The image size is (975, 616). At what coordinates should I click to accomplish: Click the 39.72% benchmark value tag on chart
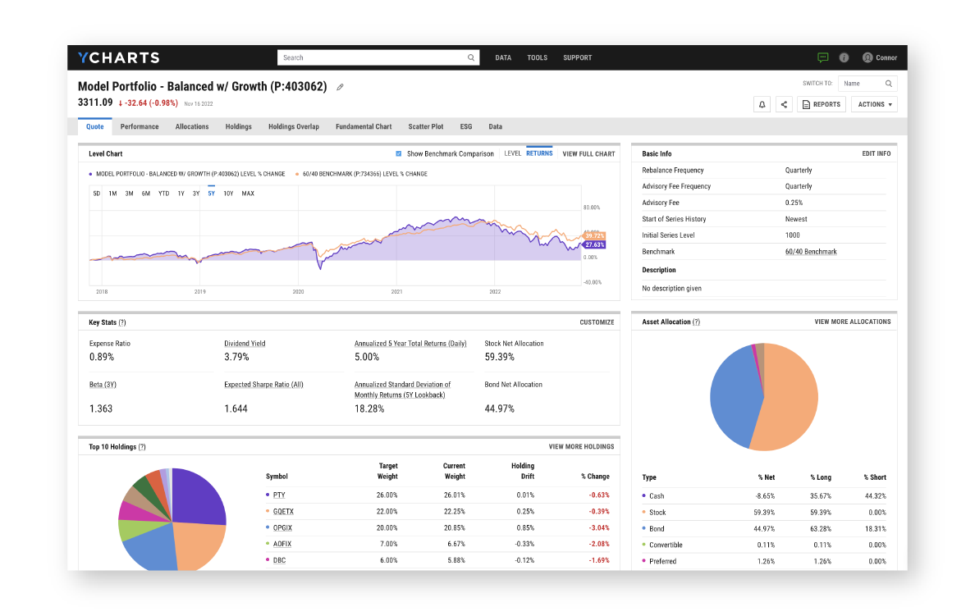(x=594, y=235)
